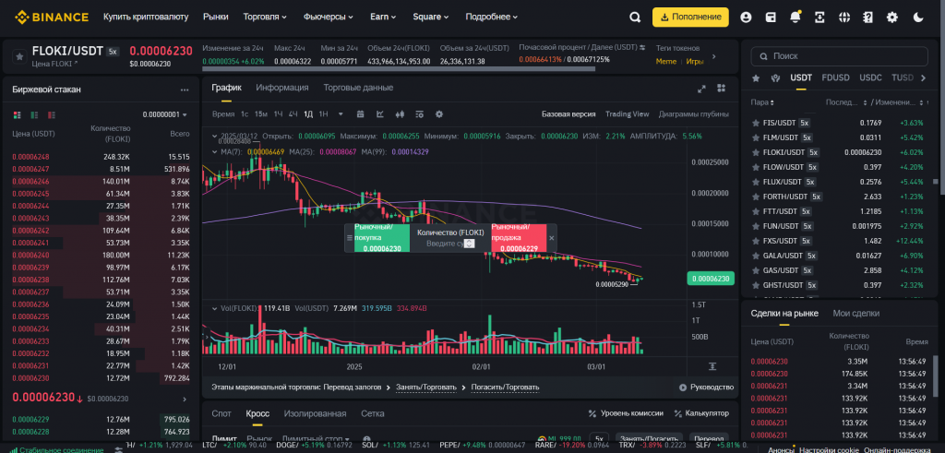This screenshot has height=453, width=945.
Task: Expand more chart time intervals dropdown
Action: coord(341,113)
